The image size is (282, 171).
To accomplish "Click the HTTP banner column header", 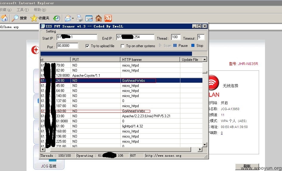I will pos(150,59).
